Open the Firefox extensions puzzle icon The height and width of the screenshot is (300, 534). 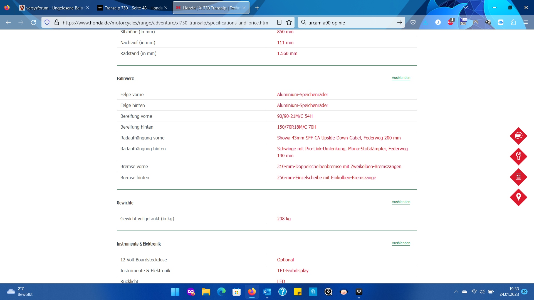(x=513, y=22)
